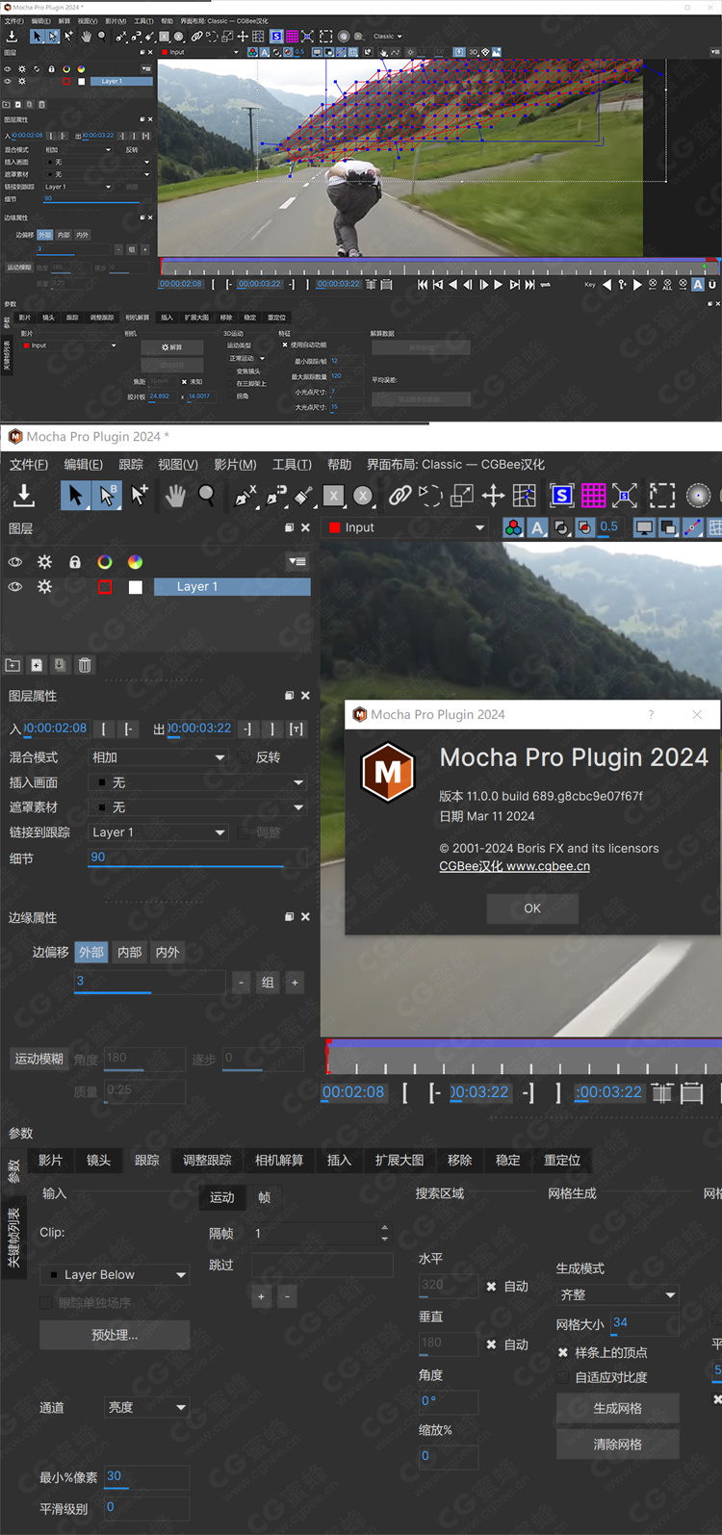Click the 细节 slider showing 90
This screenshot has width=722, height=1535.
point(197,857)
